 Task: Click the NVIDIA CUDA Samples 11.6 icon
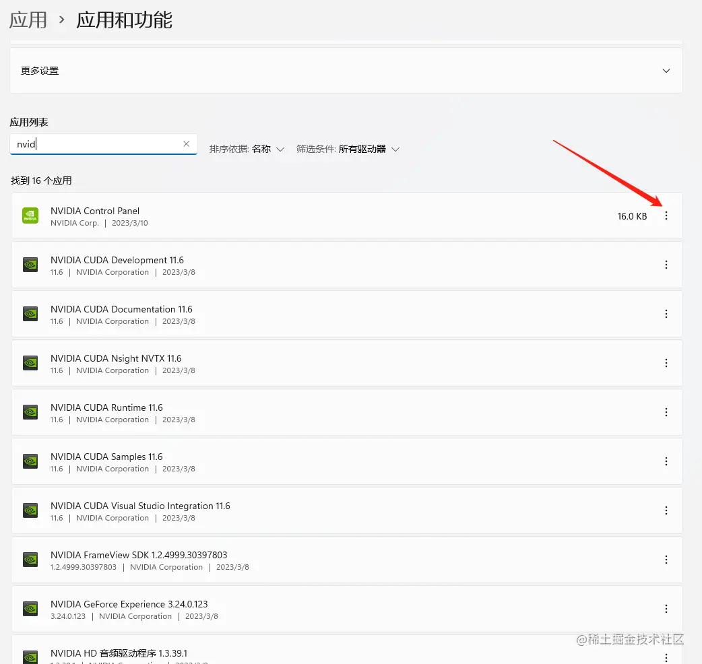tap(30, 461)
